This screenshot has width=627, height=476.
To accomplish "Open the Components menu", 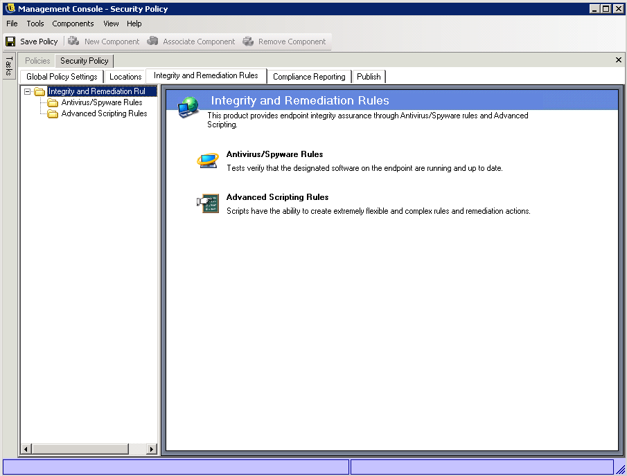I will click(x=73, y=24).
